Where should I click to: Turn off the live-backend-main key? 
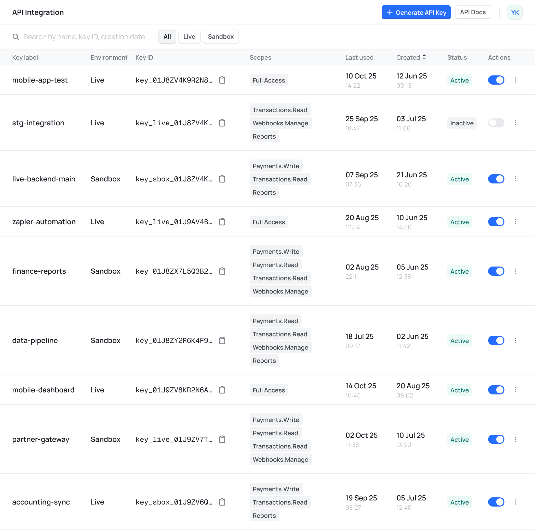(496, 179)
